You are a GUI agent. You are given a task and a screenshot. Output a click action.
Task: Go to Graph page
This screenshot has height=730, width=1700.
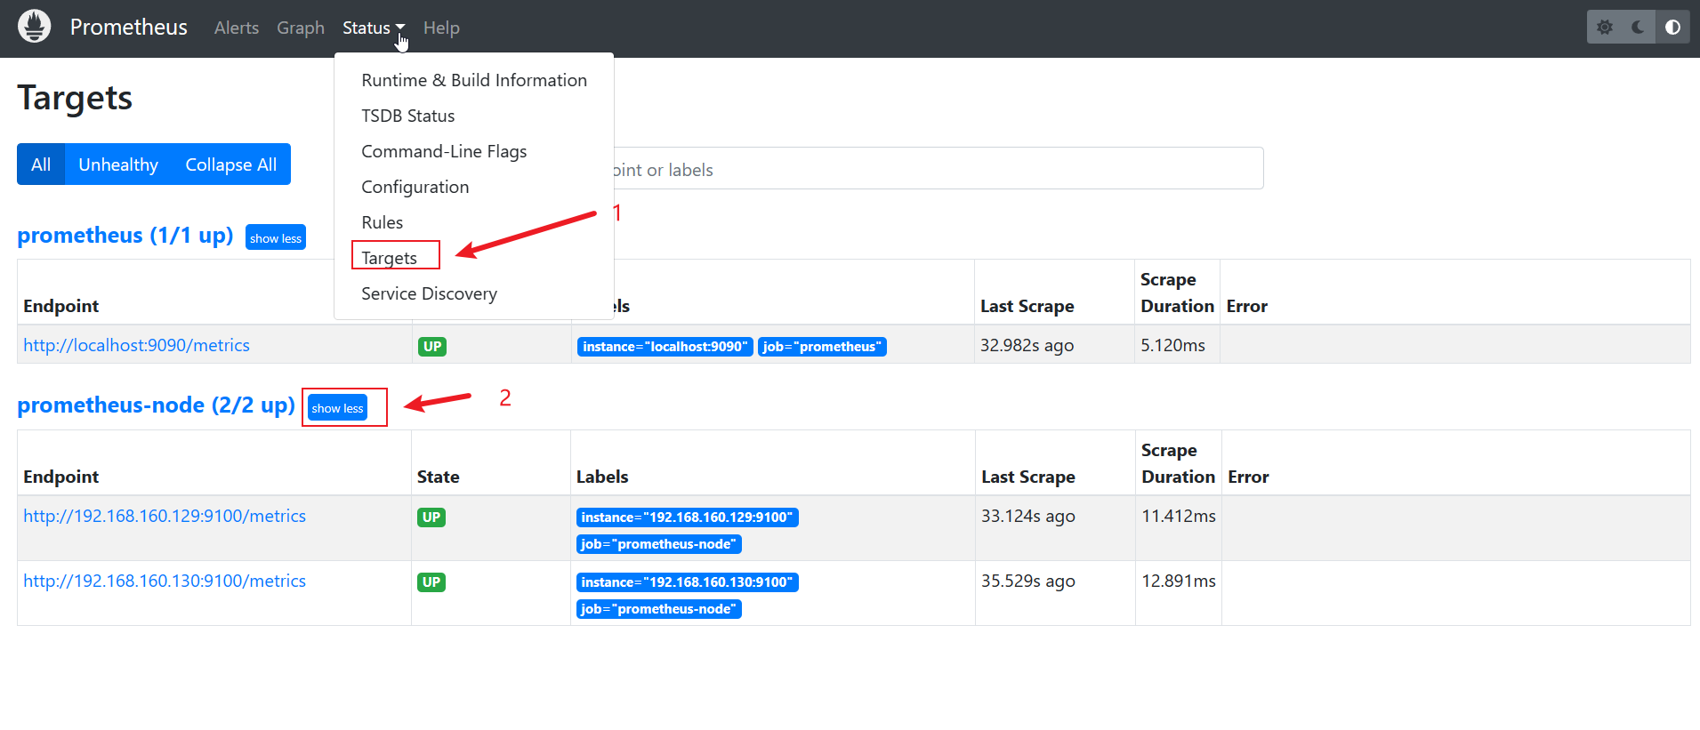pos(301,28)
